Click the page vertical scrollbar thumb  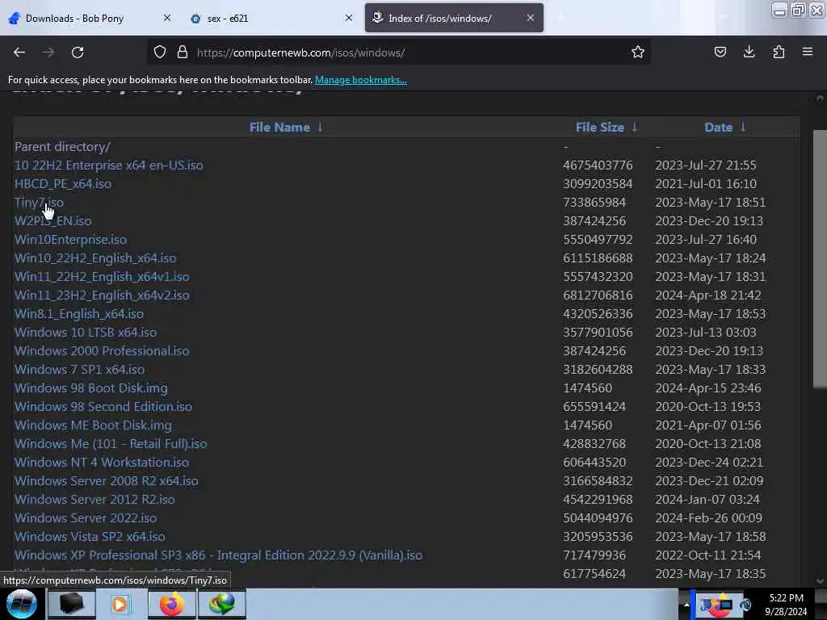coord(820,258)
